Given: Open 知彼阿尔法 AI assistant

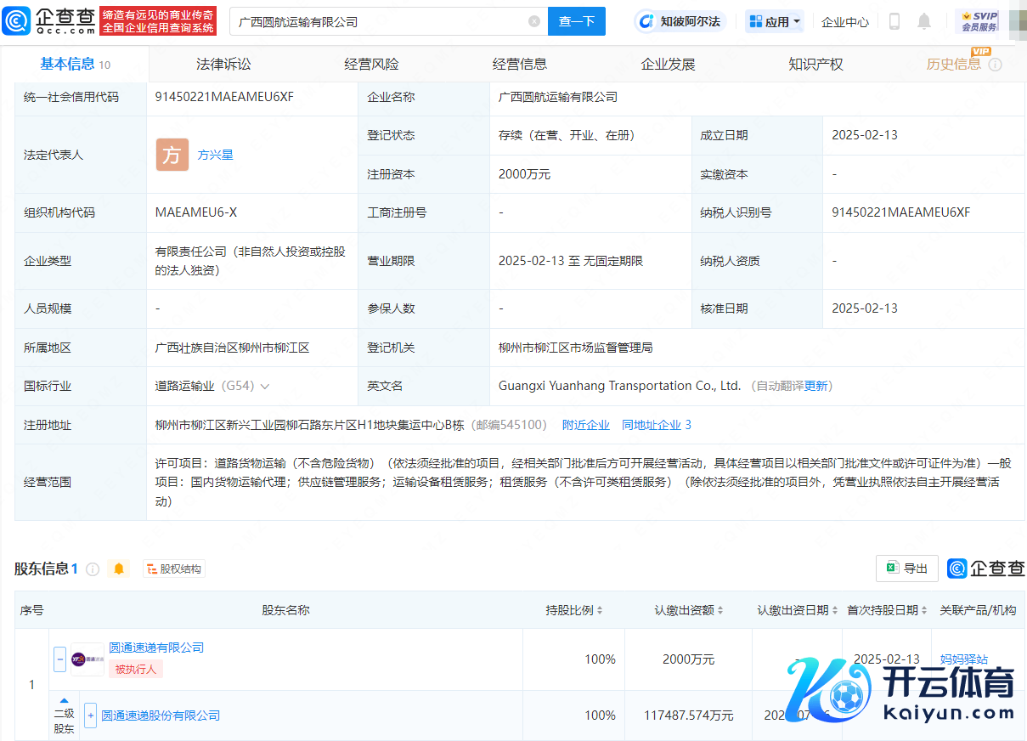Looking at the screenshot, I should tap(680, 21).
